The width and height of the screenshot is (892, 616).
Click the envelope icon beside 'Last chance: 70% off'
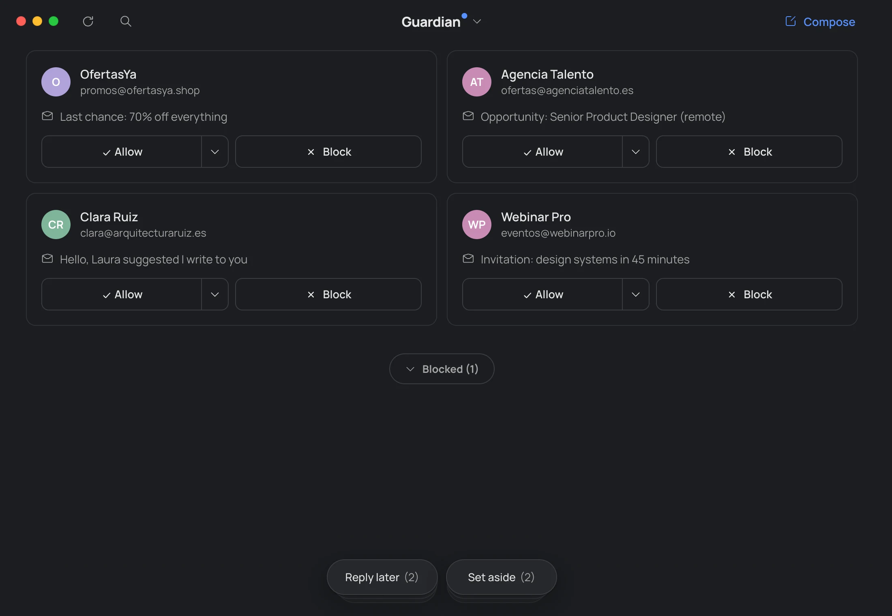pyautogui.click(x=47, y=116)
